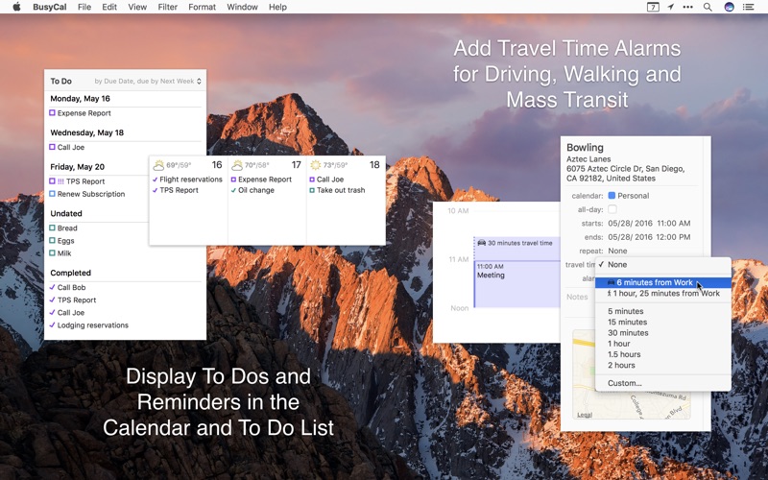Check off Bread in Undated
The height and width of the screenshot is (480, 768).
click(x=53, y=228)
